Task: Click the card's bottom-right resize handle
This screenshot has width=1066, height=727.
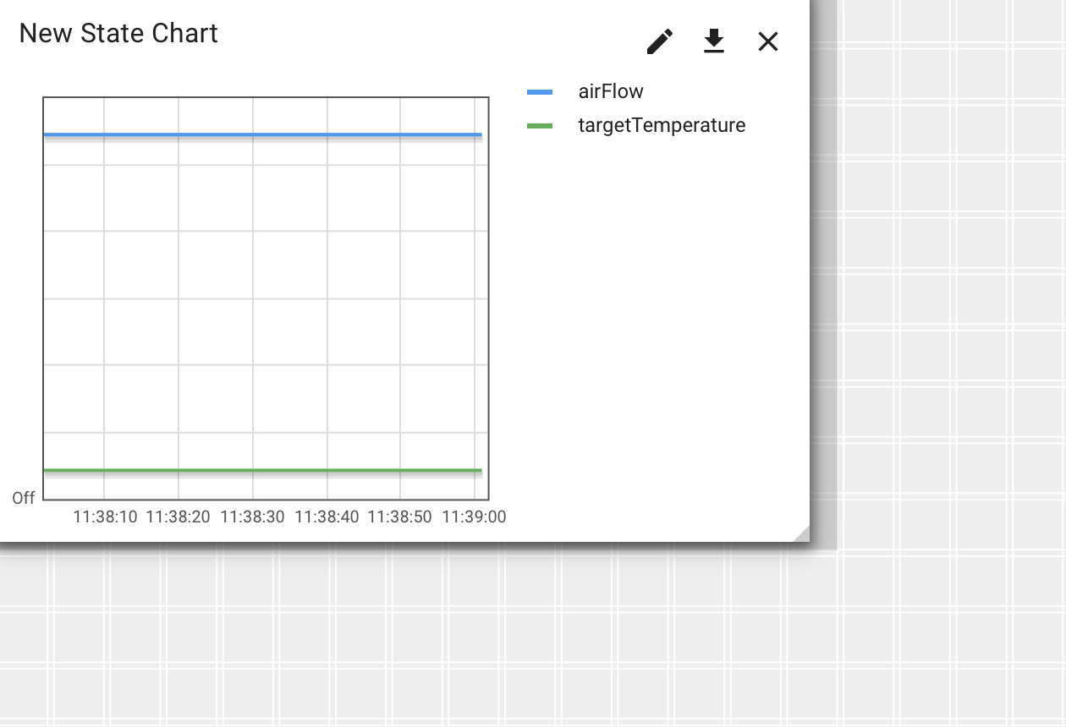Action: [801, 533]
